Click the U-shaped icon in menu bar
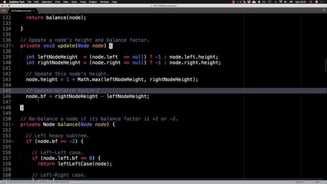The image size is (327, 184). (x=249, y=2)
